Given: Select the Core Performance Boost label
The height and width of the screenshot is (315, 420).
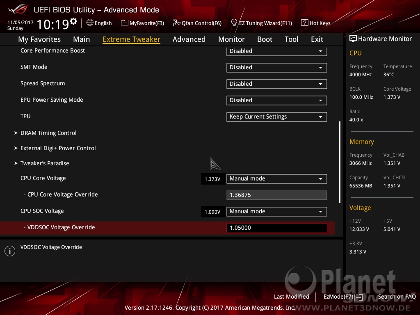Looking at the screenshot, I should click(52, 50).
